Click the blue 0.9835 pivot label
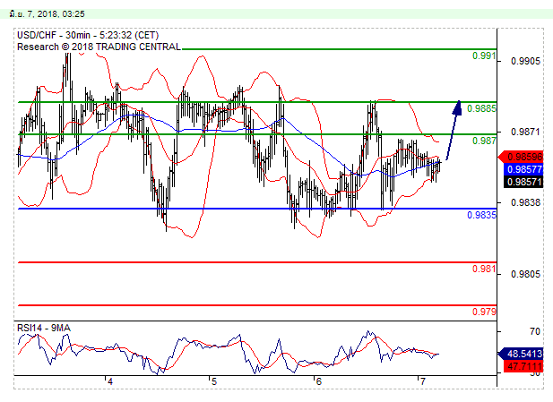This screenshot has width=553, height=402. point(481,215)
